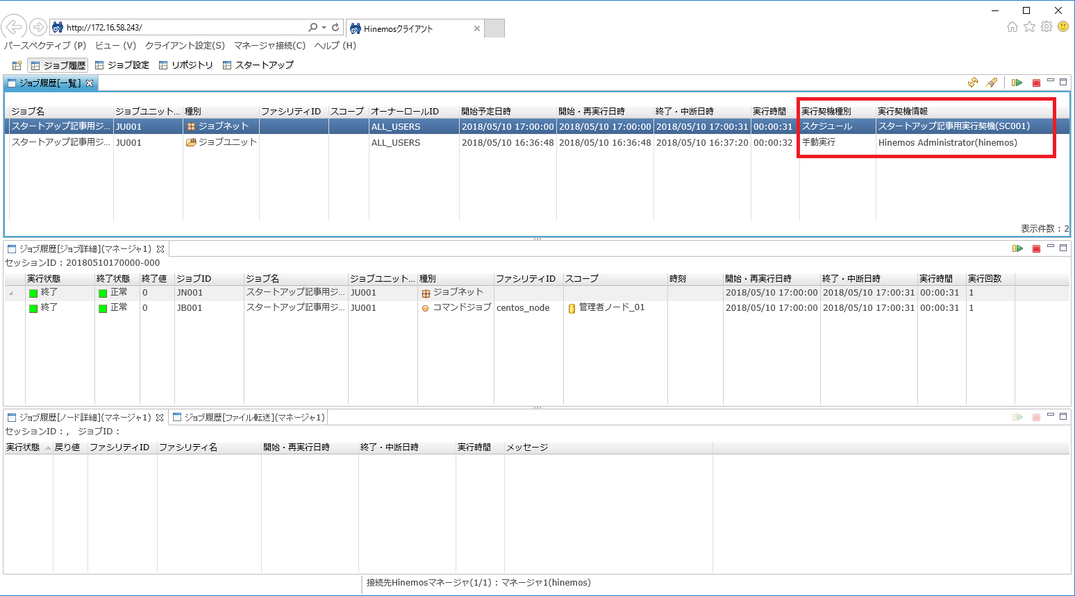The height and width of the screenshot is (596, 1075).
Task: Close the ジョブ履歴[ノード詳細] tab
Action: point(160,418)
